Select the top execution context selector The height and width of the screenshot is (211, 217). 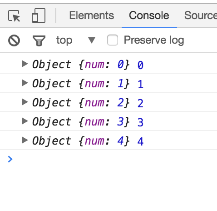[76, 40]
